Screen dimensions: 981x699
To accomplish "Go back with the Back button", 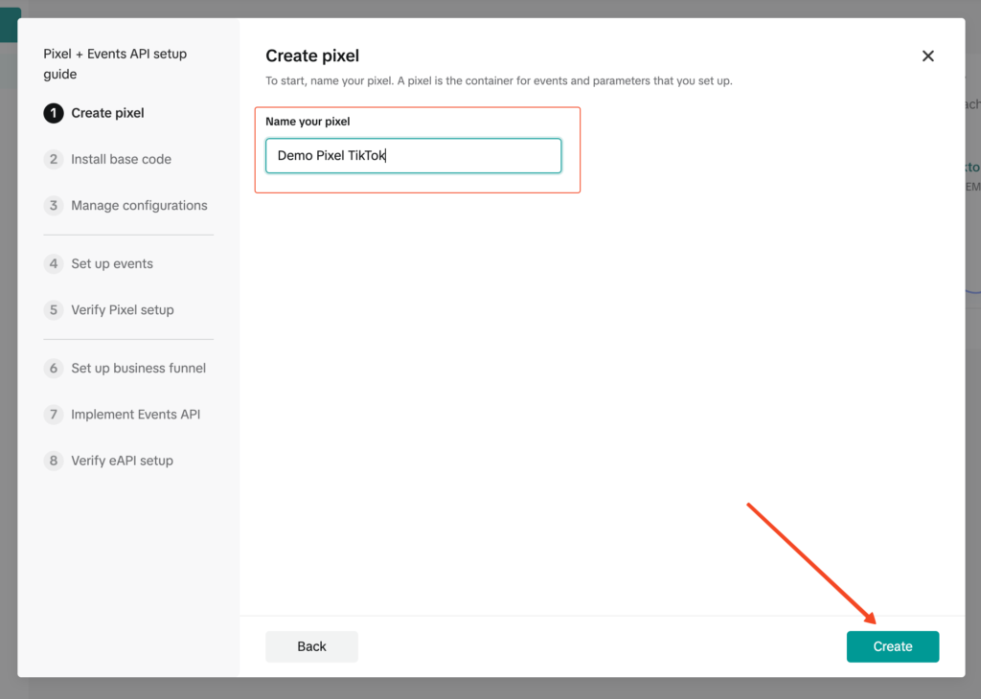I will point(311,646).
